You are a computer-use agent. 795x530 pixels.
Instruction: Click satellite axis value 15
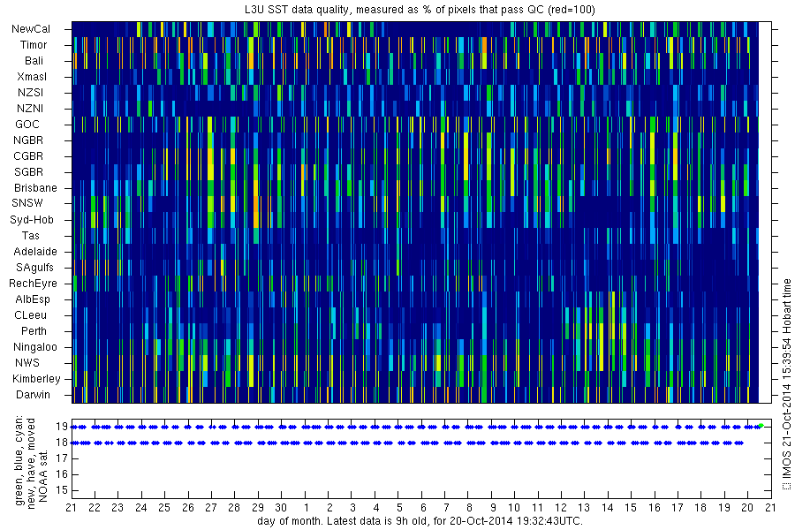tap(62, 490)
